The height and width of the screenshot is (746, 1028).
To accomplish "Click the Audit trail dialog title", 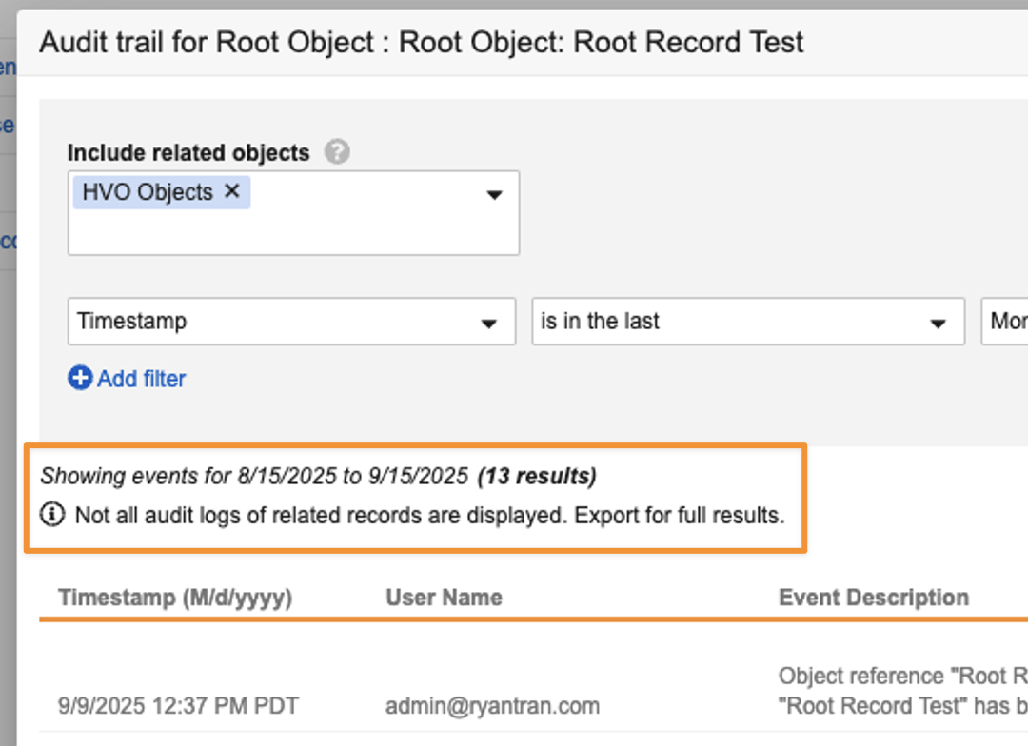I will pyautogui.click(x=422, y=42).
